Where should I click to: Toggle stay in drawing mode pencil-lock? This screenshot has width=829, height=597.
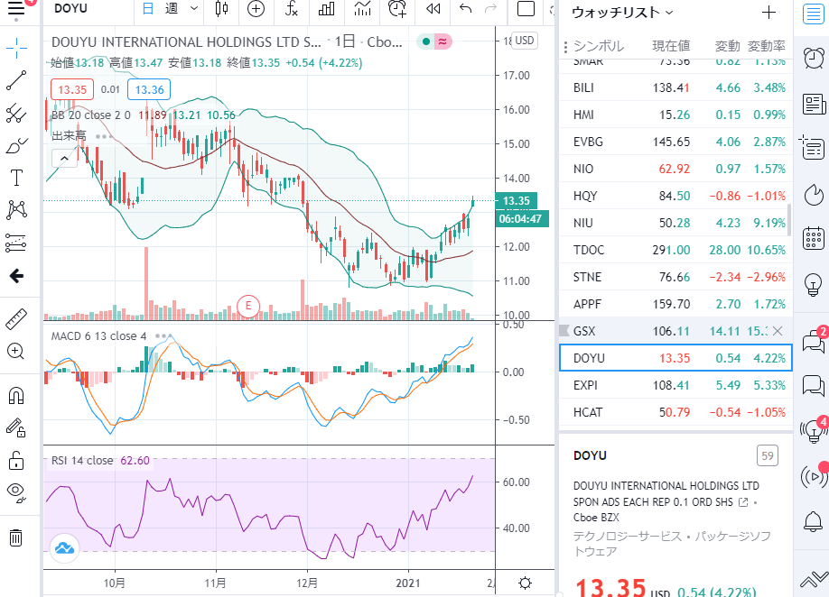click(x=16, y=427)
